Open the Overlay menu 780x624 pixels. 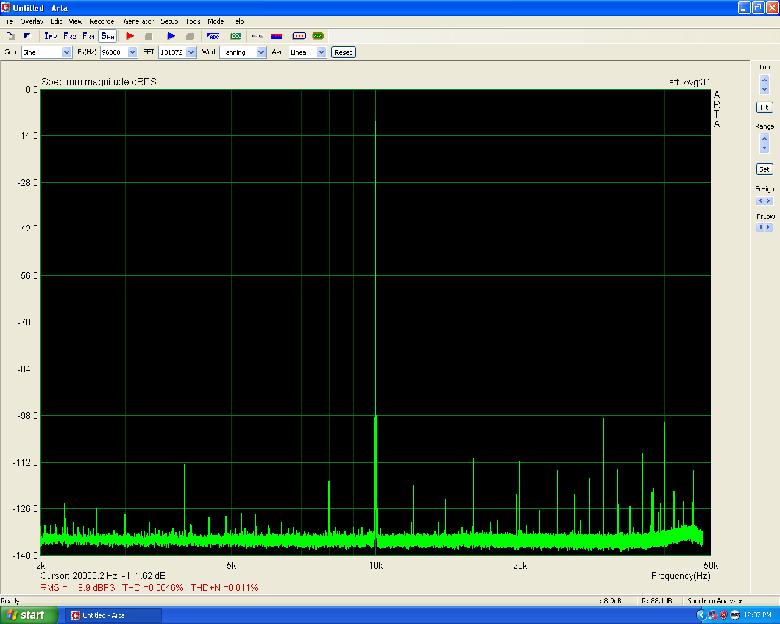[x=32, y=21]
